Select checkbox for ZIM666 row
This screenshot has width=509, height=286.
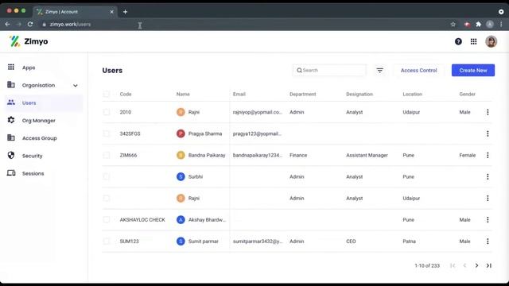[107, 156]
